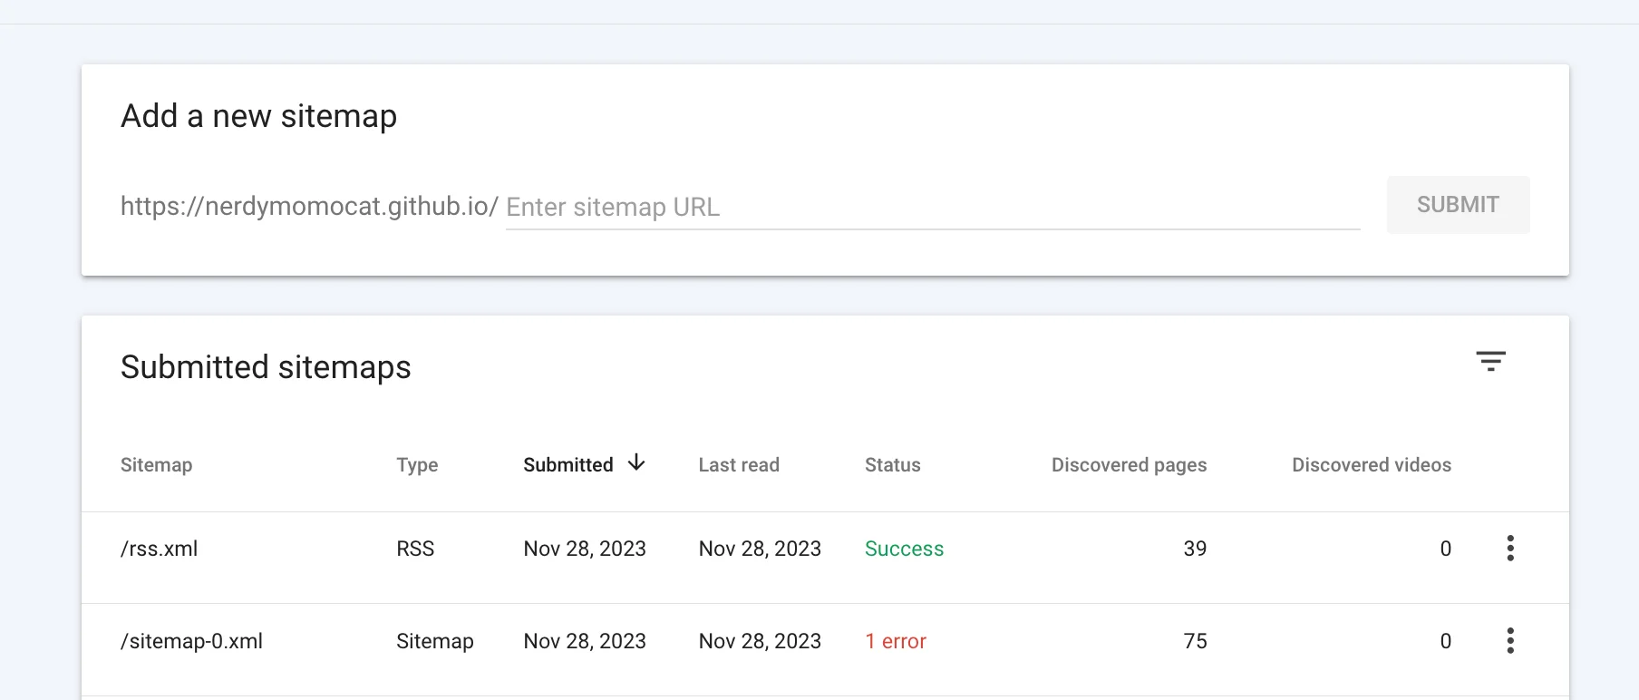Viewport: 1639px width, 700px height.
Task: Open more options for /sitemap-0.xml row
Action: [1510, 641]
